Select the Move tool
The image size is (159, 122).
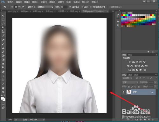click(x=3, y=16)
